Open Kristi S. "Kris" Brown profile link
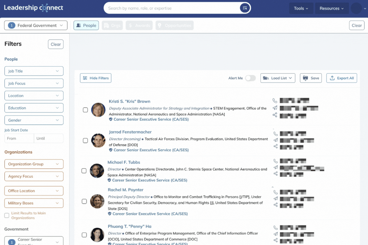 (129, 101)
